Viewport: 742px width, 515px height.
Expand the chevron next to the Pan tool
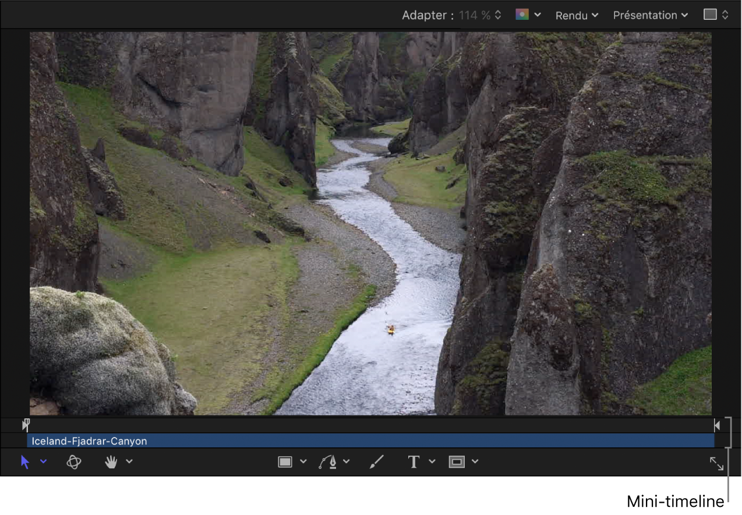tap(129, 462)
